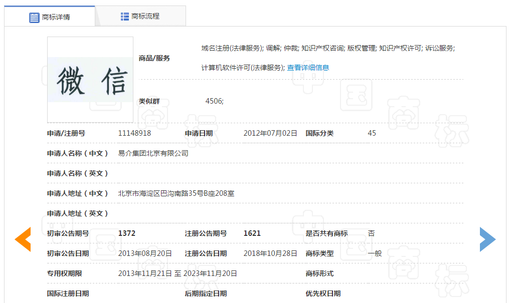Click the 微信 trademark image
This screenshot has height=303, width=510.
pos(90,80)
